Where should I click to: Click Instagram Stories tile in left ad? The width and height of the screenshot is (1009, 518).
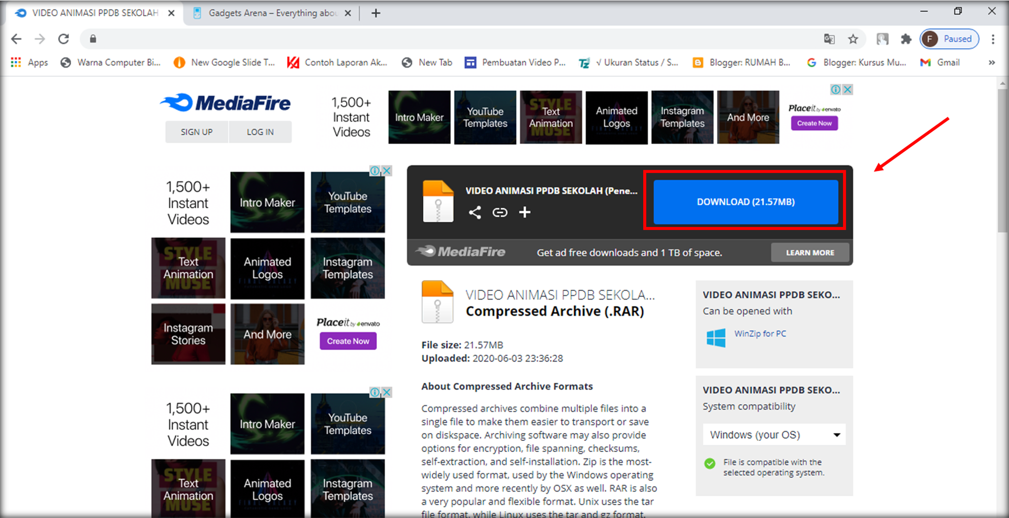tap(188, 334)
